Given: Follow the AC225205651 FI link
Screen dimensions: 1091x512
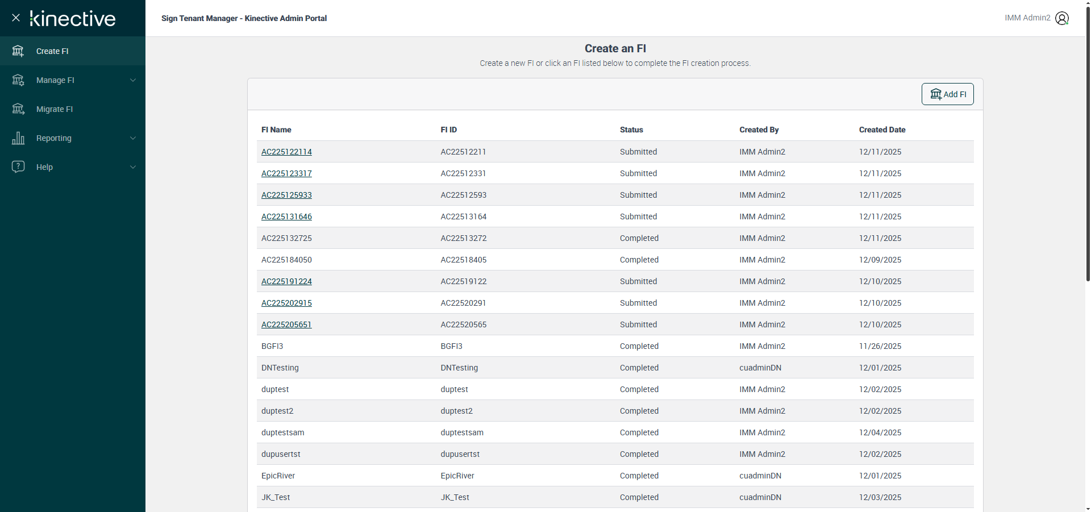Looking at the screenshot, I should tap(286, 324).
